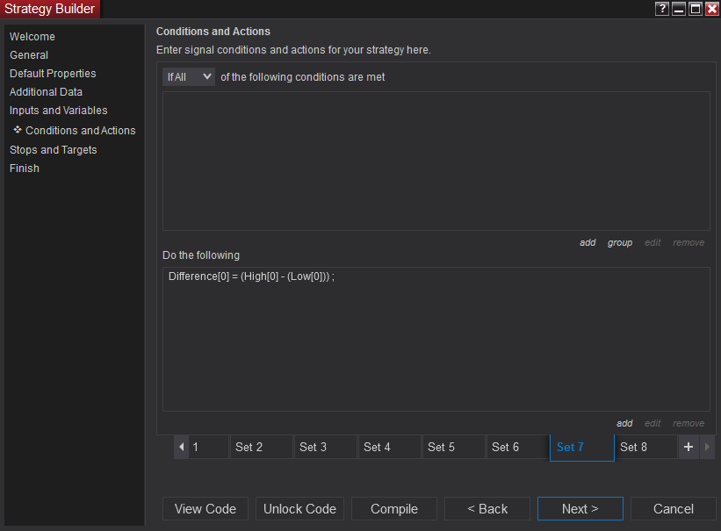Click the help question mark icon
The height and width of the screenshot is (531, 721).
pyautogui.click(x=663, y=9)
